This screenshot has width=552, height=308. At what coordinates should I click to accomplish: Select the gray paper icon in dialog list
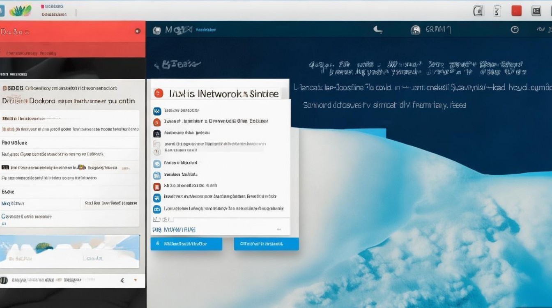pos(156,145)
